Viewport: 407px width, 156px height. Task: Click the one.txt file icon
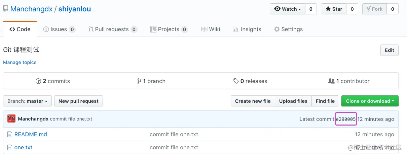[x=10, y=147]
